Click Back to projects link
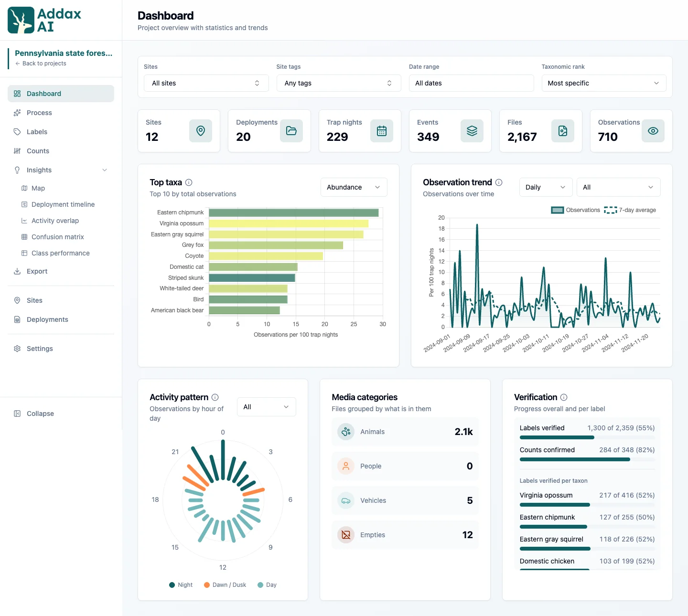 (41, 64)
